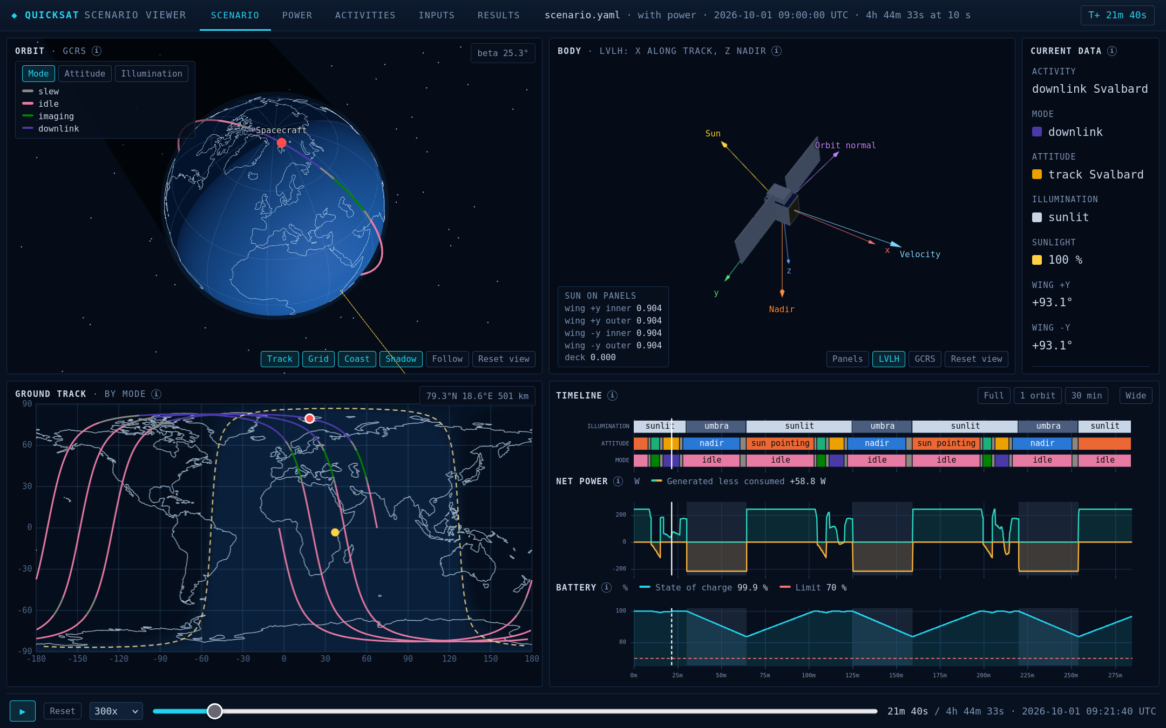Start playback with the play button
The height and width of the screenshot is (728, 1166).
(23, 711)
